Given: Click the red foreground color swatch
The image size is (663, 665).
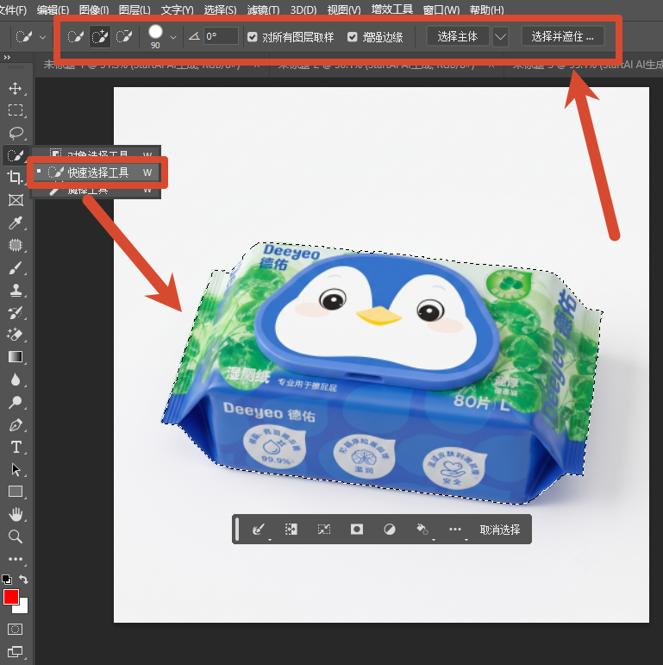Looking at the screenshot, I should coord(10,597).
